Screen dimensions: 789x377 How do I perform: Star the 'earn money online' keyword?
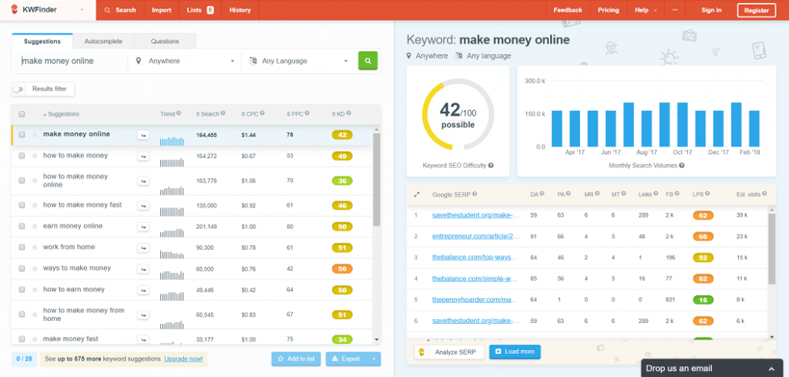35,227
